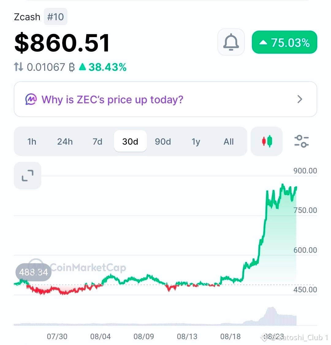Expand chart to fullscreen
Screen dimensions: 331x345
(x=28, y=176)
